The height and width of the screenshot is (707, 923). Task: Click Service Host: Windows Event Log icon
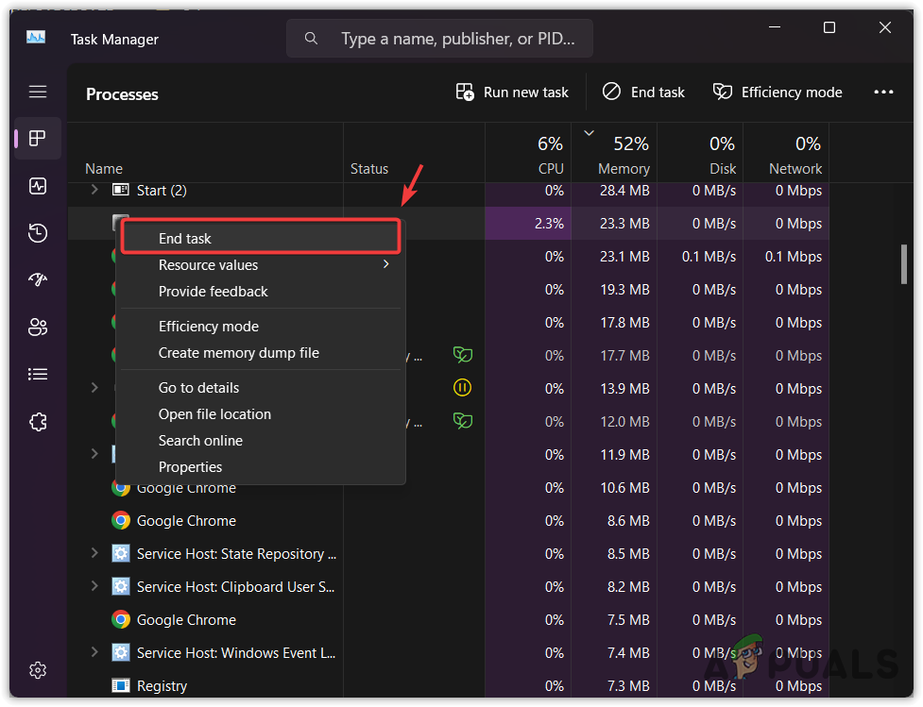click(121, 653)
